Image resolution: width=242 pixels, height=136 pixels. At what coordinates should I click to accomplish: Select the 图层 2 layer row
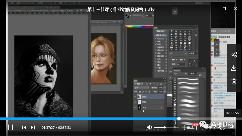click(x=149, y=97)
